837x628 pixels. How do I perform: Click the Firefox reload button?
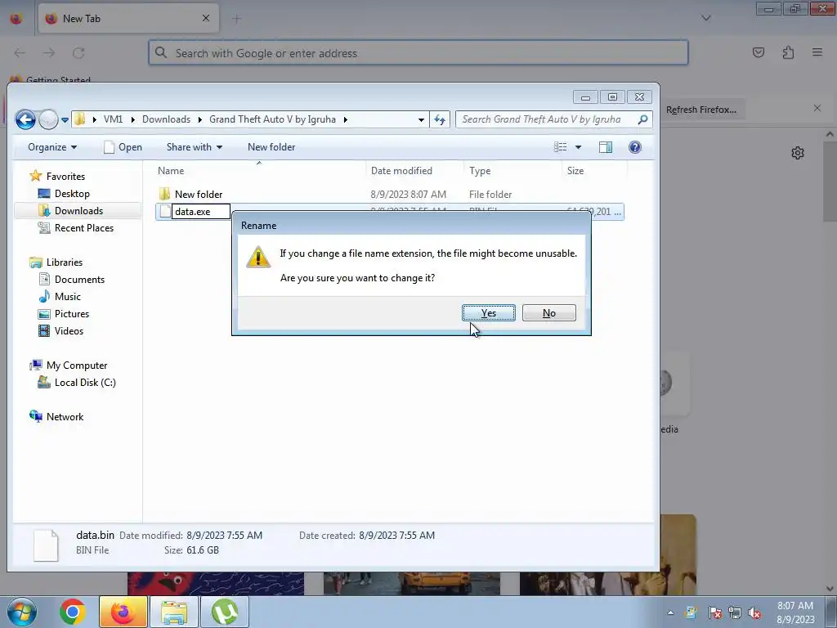(78, 53)
